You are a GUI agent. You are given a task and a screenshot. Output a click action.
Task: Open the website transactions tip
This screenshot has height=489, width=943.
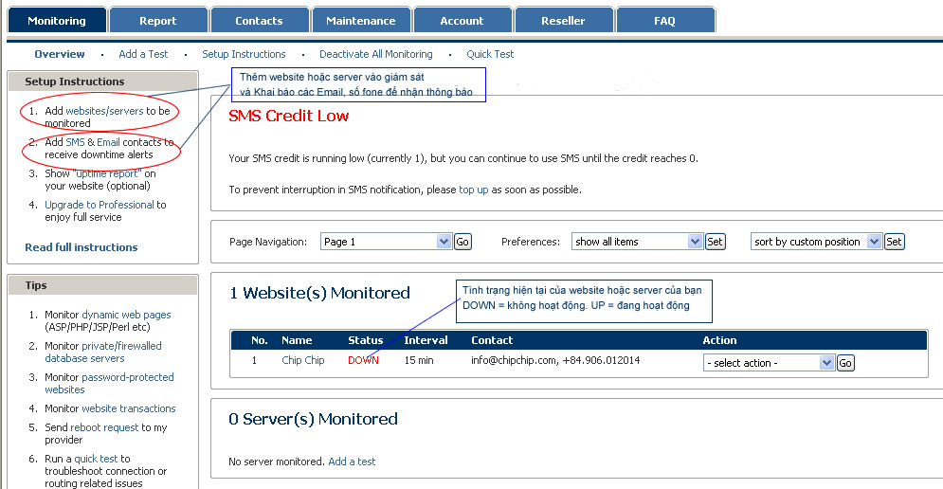pos(129,408)
